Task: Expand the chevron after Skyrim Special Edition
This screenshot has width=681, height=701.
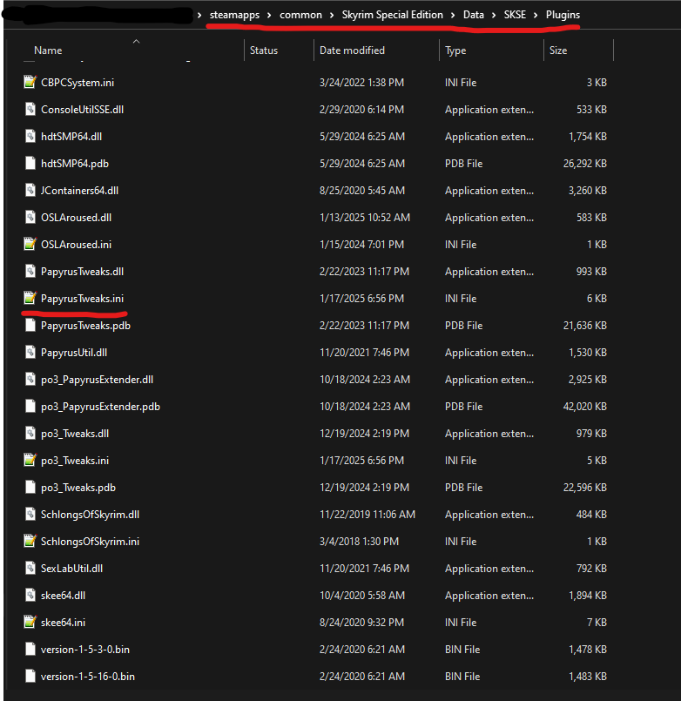Action: [453, 15]
